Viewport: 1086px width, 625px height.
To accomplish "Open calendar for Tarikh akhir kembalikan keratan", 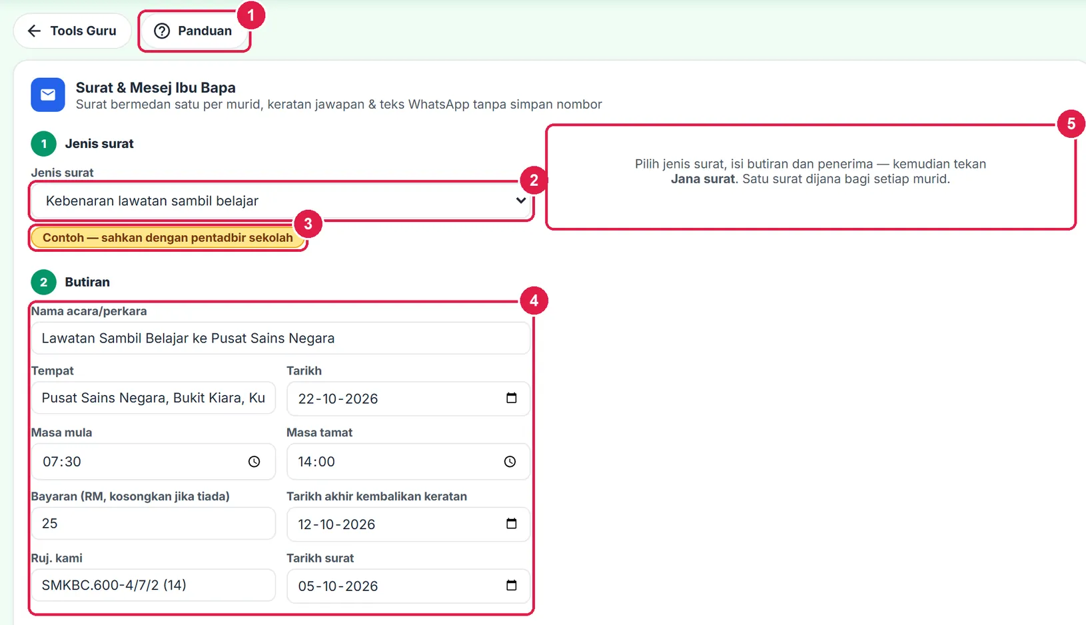I will pyautogui.click(x=512, y=524).
